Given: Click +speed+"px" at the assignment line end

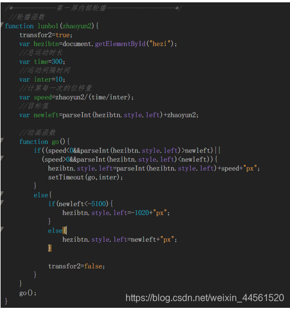Looking at the screenshot, I should [x=237, y=168].
